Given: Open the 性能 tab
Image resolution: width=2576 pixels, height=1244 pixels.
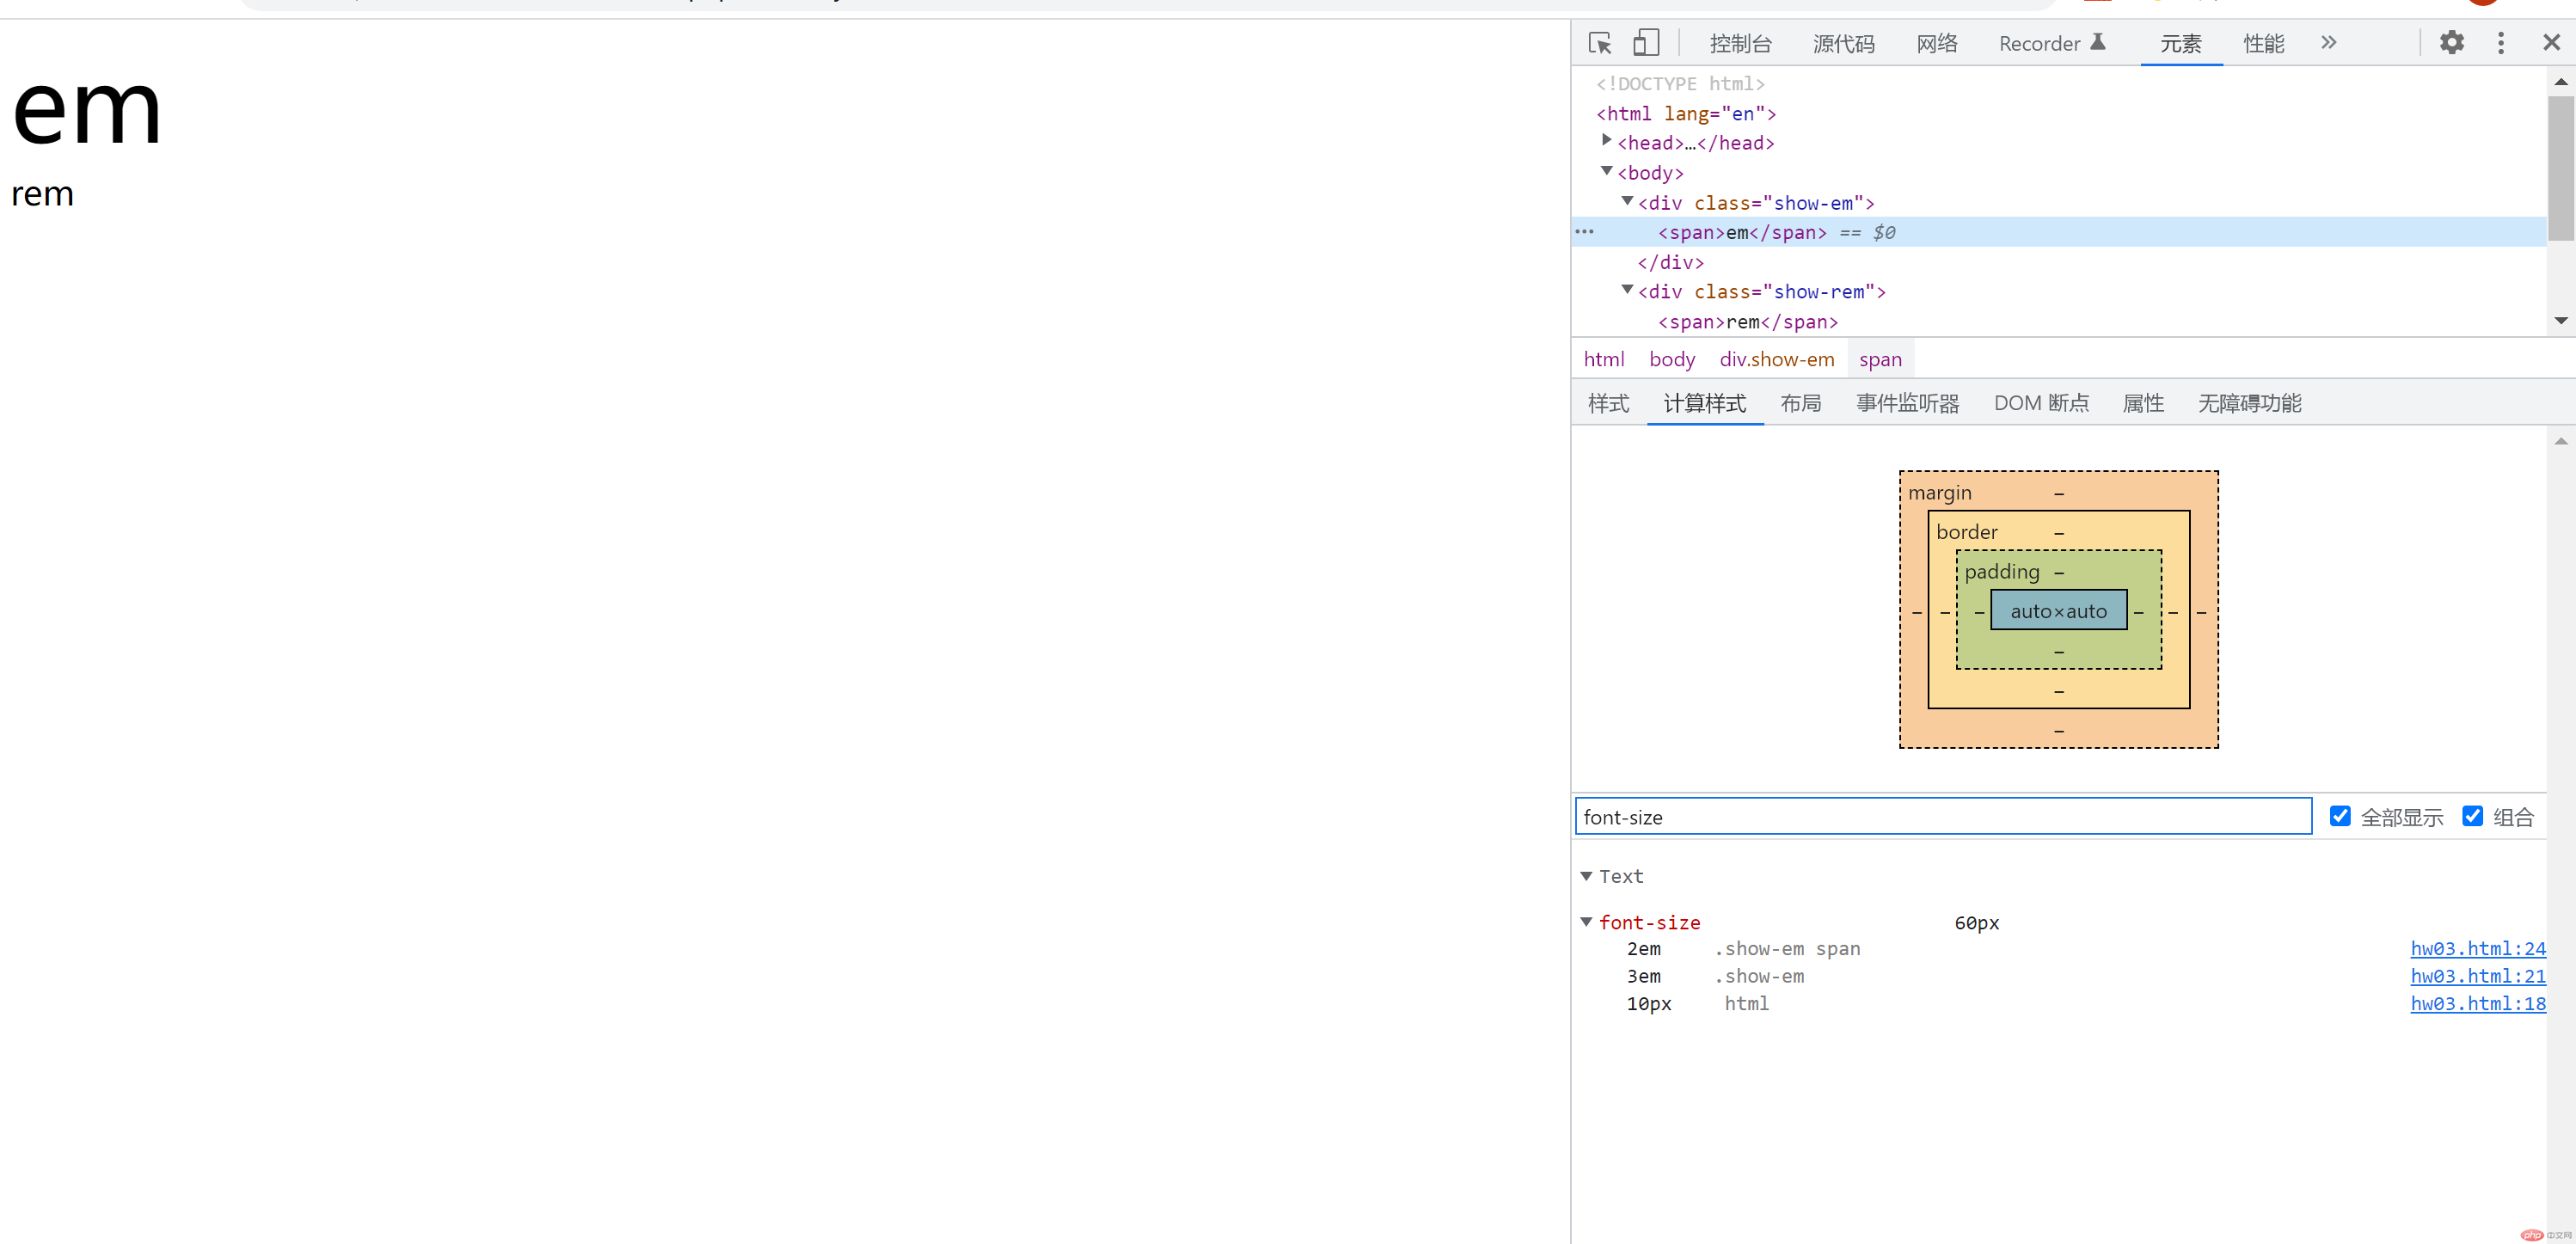Looking at the screenshot, I should [x=2263, y=43].
